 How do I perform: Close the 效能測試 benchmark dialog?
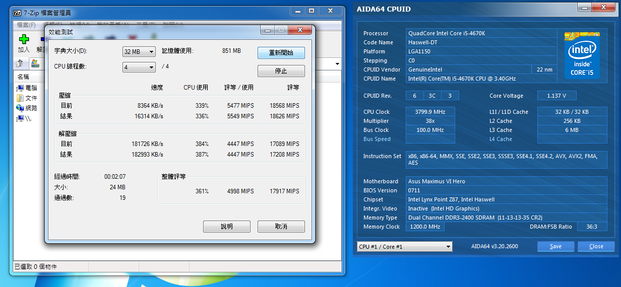[299, 30]
